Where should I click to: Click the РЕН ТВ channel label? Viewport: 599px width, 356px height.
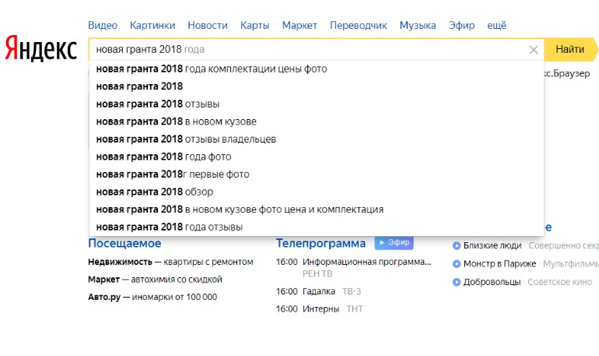pyautogui.click(x=317, y=273)
